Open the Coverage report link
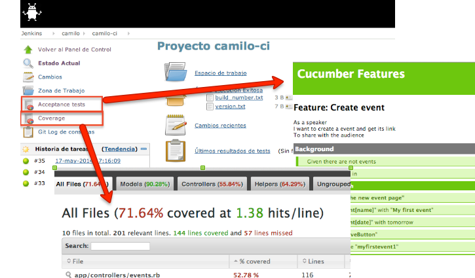 pyautogui.click(x=51, y=118)
